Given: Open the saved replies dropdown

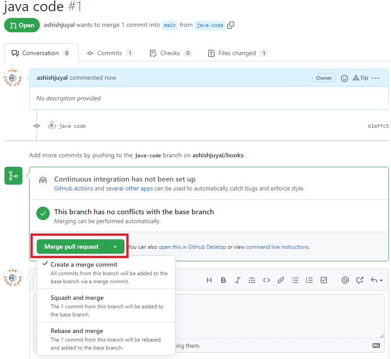Looking at the screenshot, I should click(x=377, y=280).
